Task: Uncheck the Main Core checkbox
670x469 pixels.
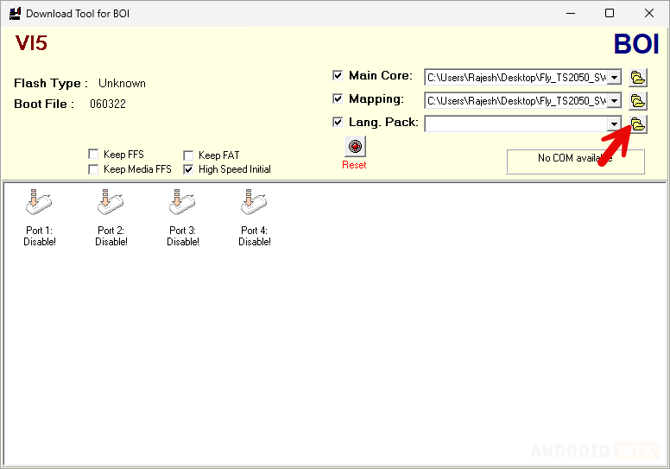Action: click(338, 76)
